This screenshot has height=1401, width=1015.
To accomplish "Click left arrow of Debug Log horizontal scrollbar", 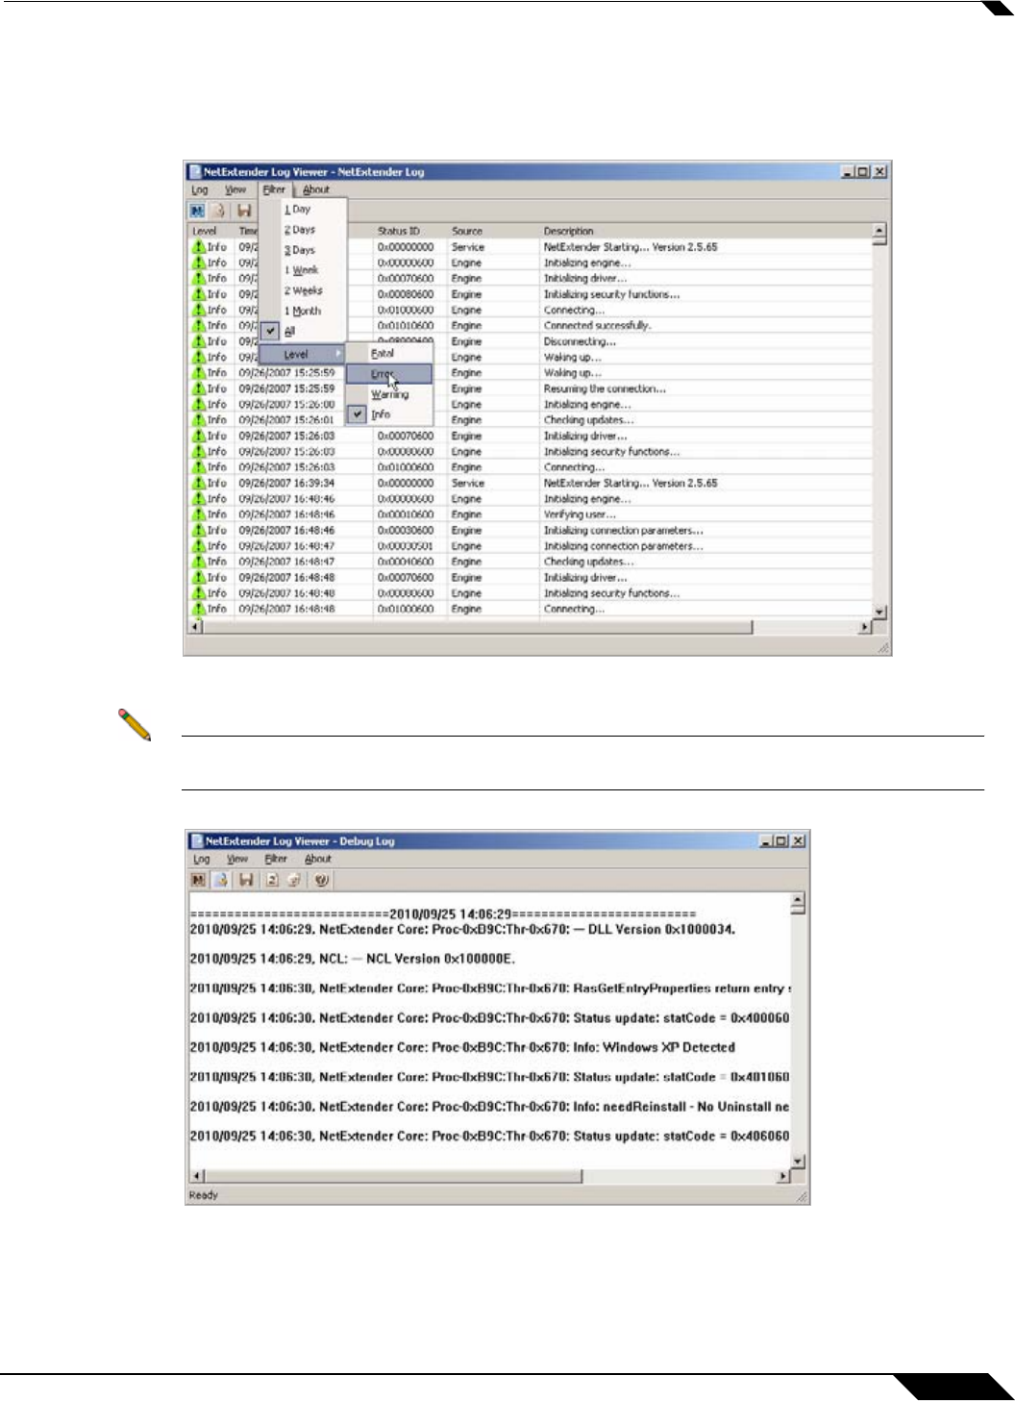I will (x=197, y=1177).
